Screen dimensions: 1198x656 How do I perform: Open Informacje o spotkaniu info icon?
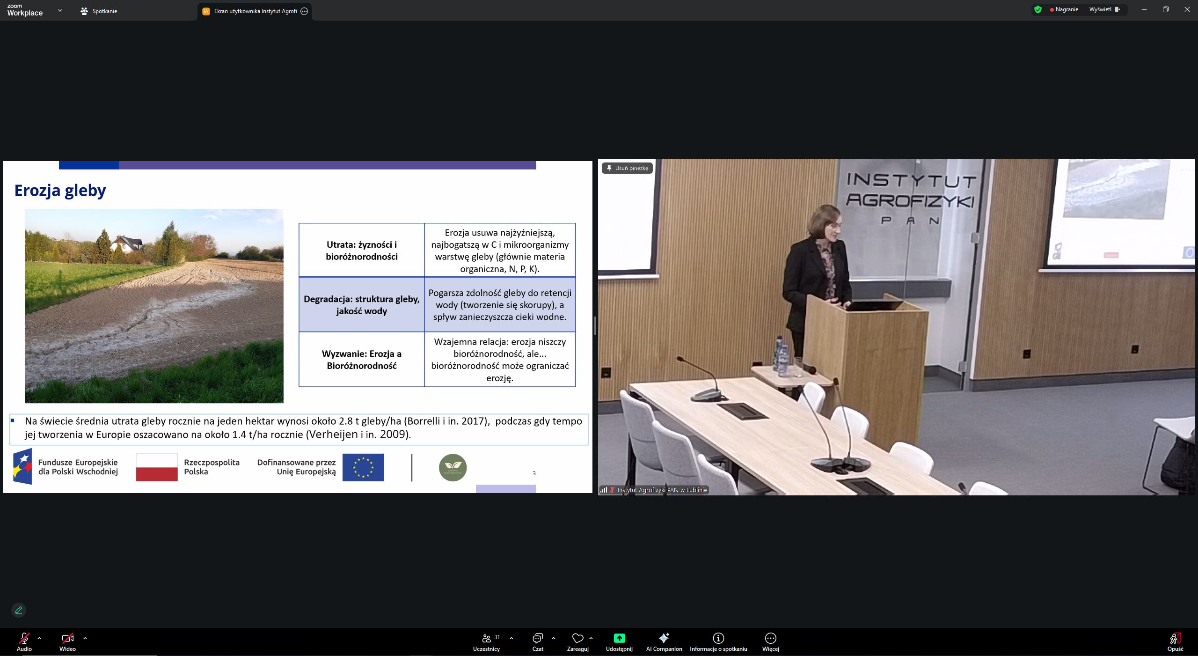[x=718, y=638]
